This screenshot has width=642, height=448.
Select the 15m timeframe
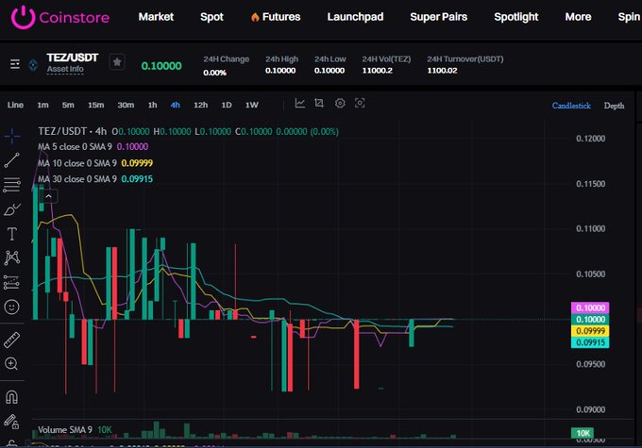pos(95,105)
